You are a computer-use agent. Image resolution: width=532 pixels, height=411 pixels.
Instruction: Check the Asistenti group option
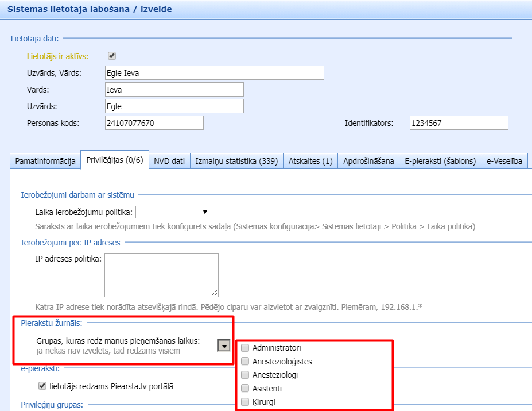(x=245, y=389)
